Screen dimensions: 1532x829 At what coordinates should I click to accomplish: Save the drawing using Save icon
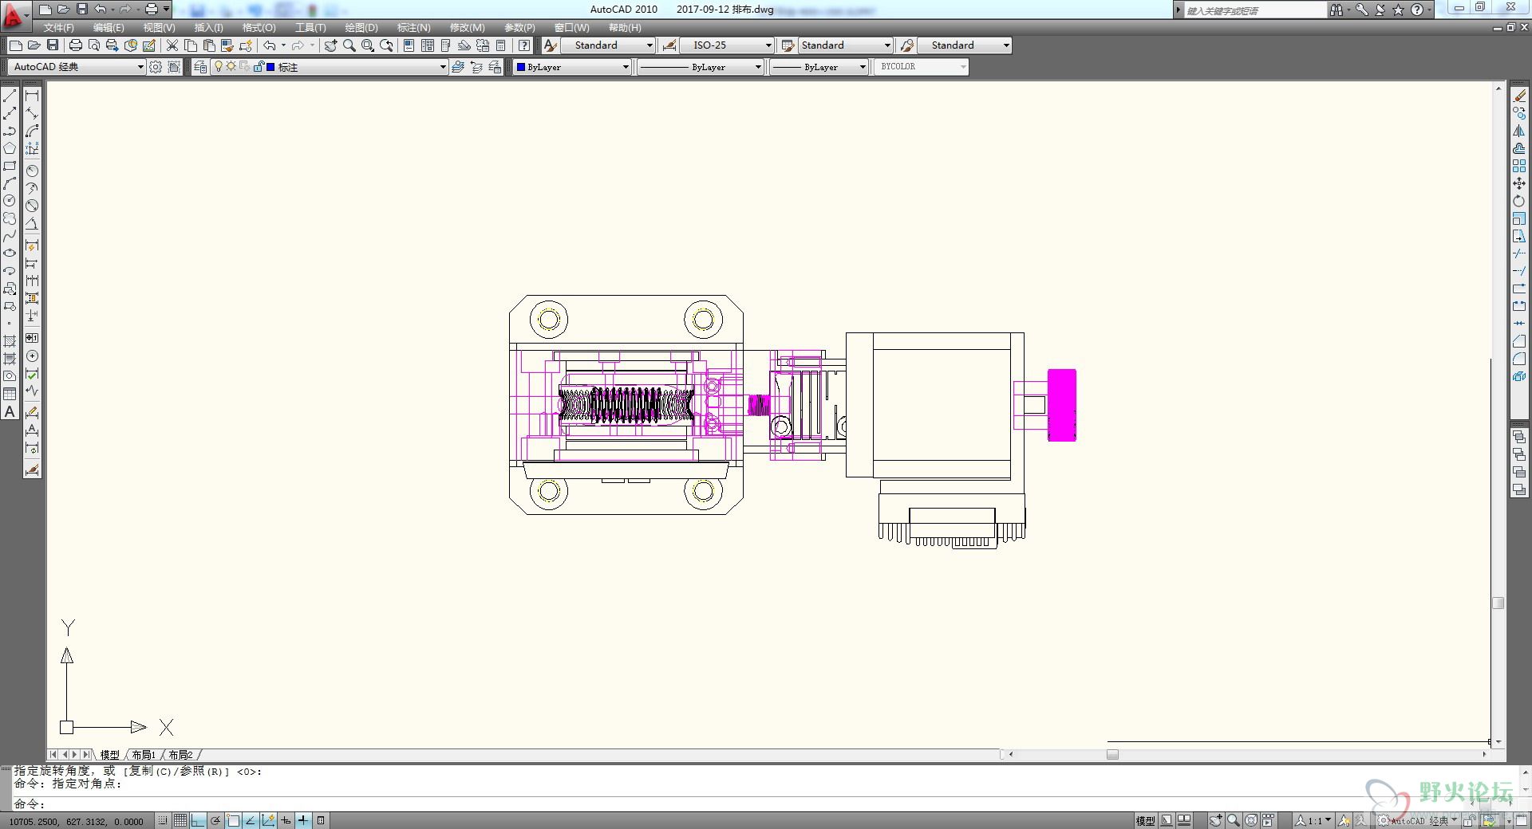point(53,45)
